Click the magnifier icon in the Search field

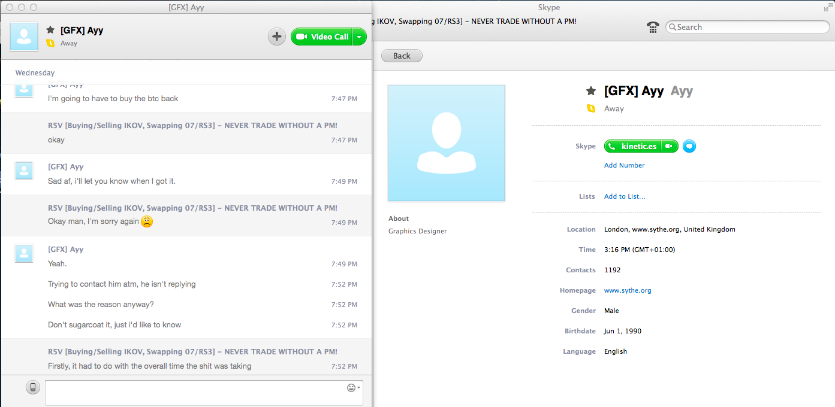point(673,27)
